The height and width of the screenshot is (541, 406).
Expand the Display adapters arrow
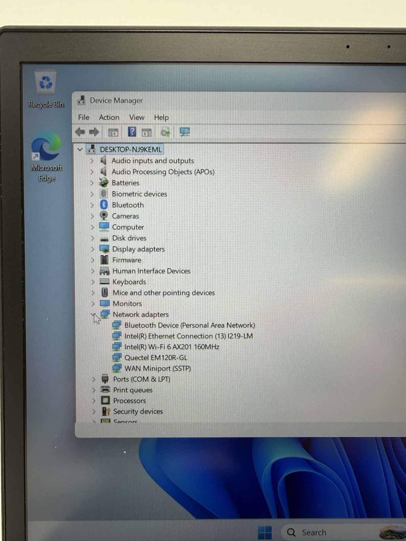93,249
